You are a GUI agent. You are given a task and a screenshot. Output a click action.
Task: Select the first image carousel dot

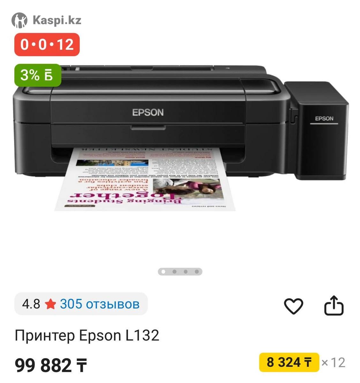click(163, 272)
